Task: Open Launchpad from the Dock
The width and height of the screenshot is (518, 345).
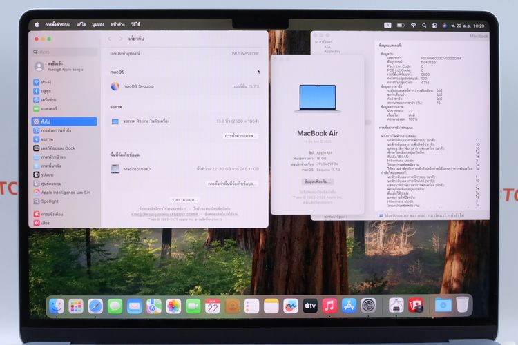Action: tap(76, 306)
